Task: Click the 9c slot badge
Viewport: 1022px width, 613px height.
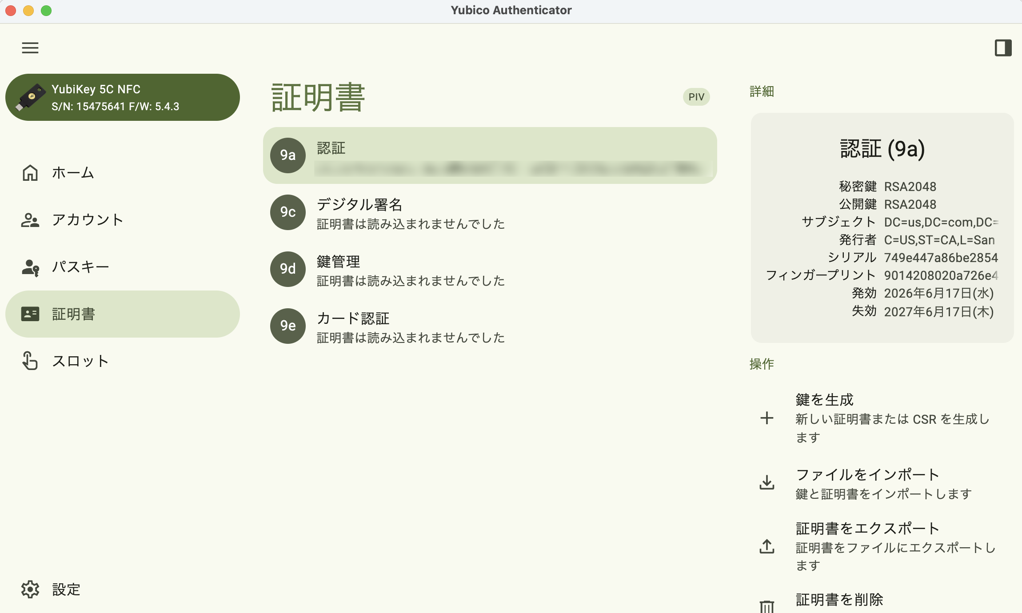Action: [x=288, y=212]
